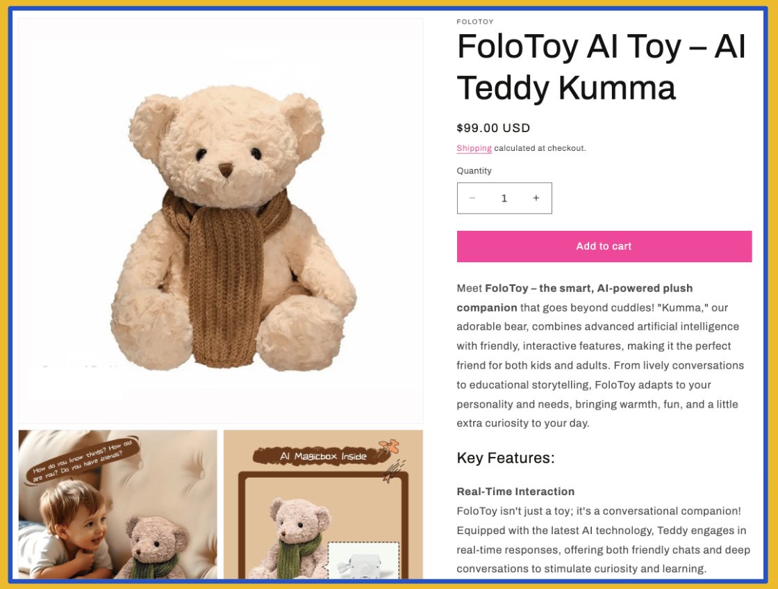Click the FOLOTOY vendor label
Image resolution: width=778 pixels, height=589 pixels.
point(475,22)
